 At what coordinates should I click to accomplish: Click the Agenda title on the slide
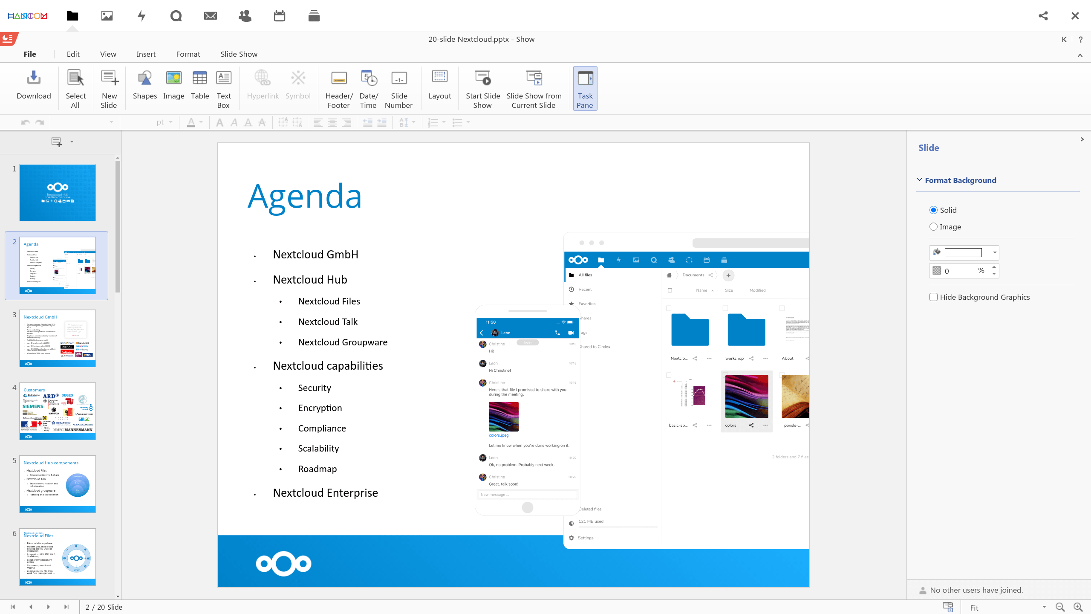click(x=305, y=197)
